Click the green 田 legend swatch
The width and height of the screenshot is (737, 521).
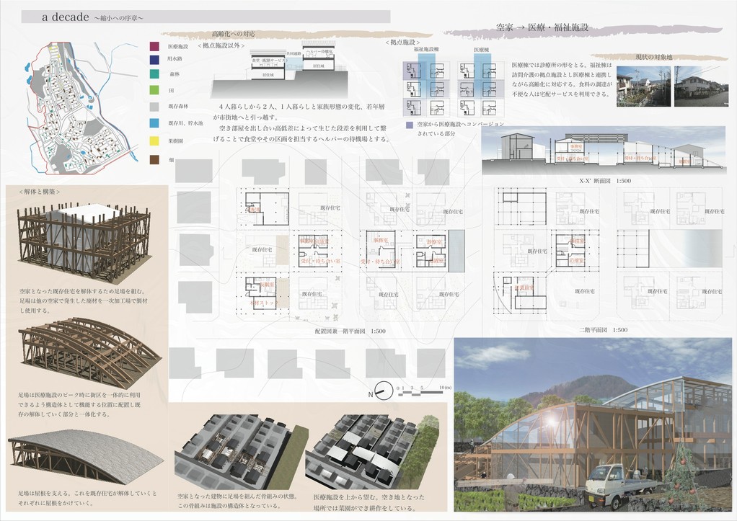[x=154, y=90]
